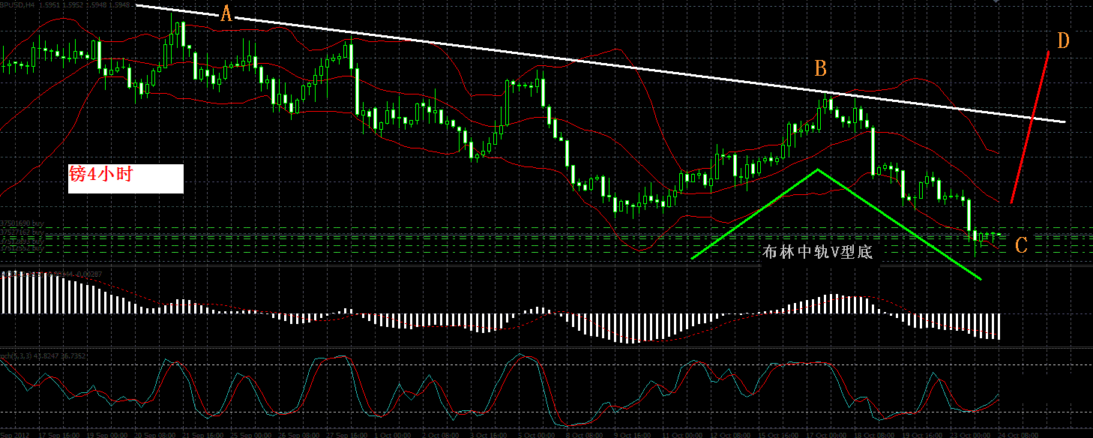
Task: Click the white descending trendline
Action: point(600,64)
